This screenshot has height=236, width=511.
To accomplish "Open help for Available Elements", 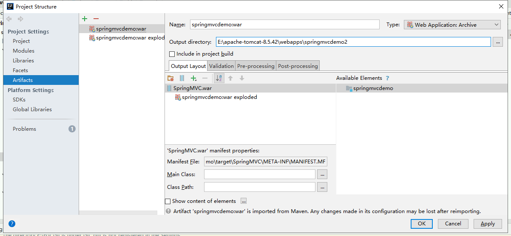I will (x=387, y=78).
